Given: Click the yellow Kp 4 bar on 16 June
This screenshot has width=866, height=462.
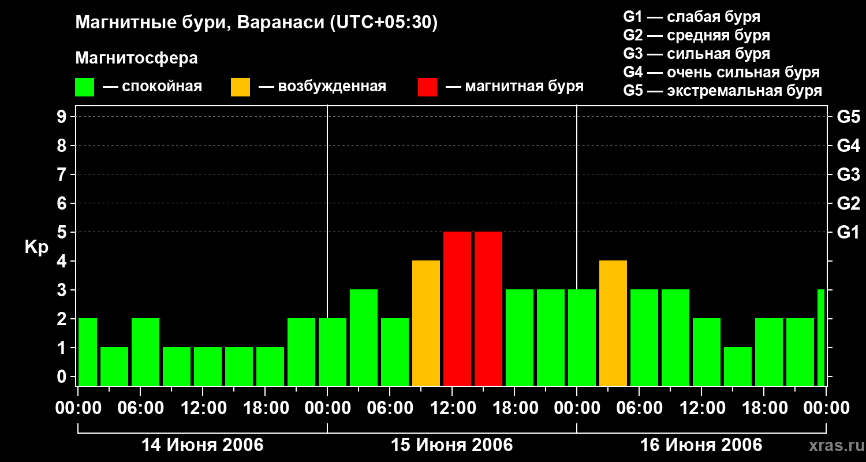Looking at the screenshot, I should point(613,323).
